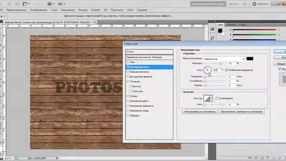The image size is (286, 161).
Task: Toggle the Текстура sub-option checkbox
Action: [x=131, y=91]
